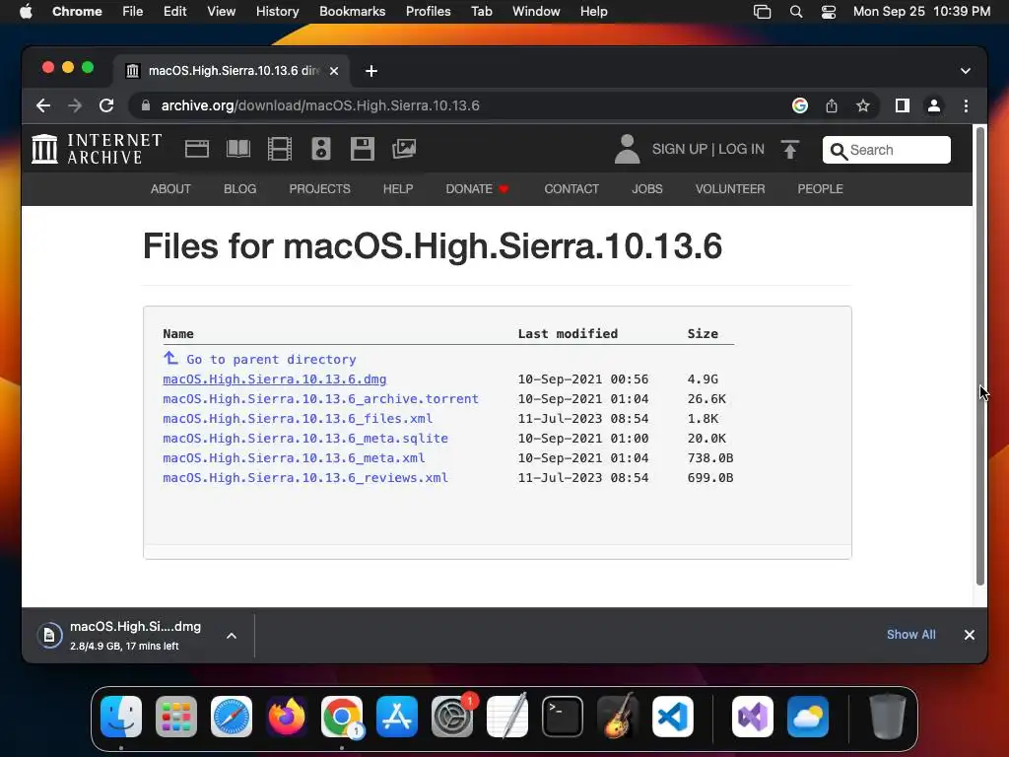Open GarageBand from the Dock
The image size is (1009, 757).
pos(618,717)
